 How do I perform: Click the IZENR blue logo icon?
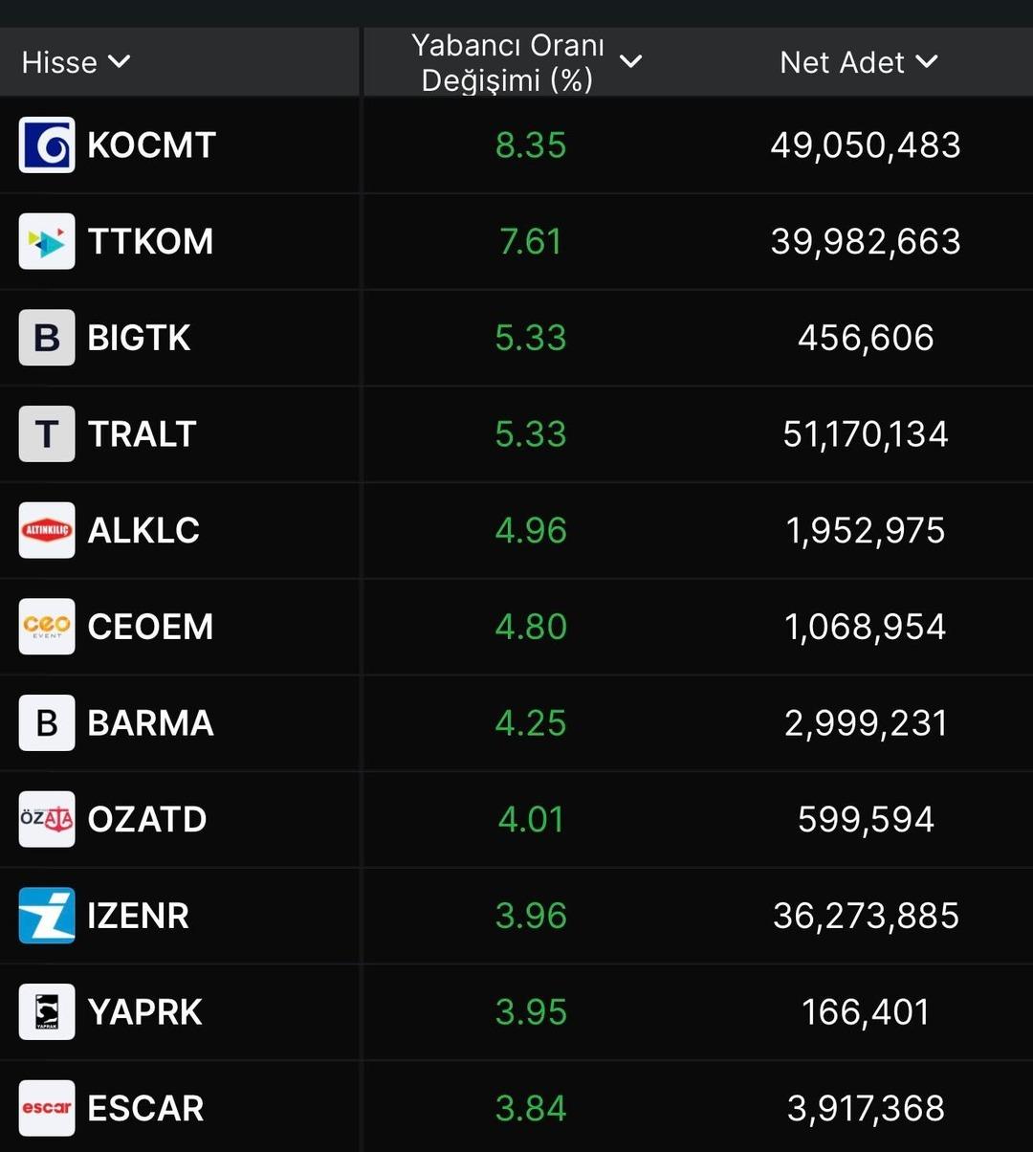(47, 916)
